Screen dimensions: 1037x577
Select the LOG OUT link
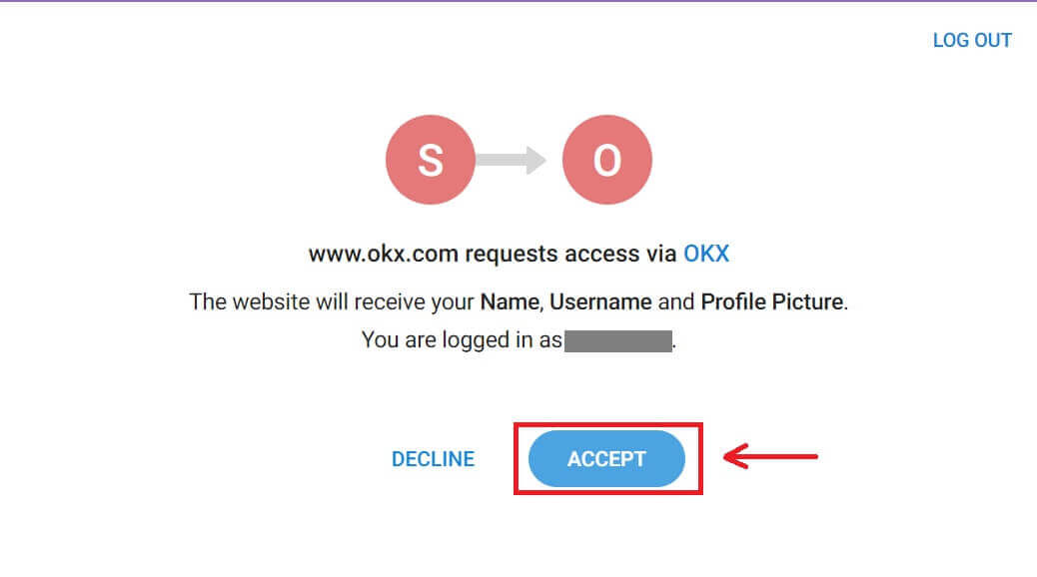[x=972, y=40]
